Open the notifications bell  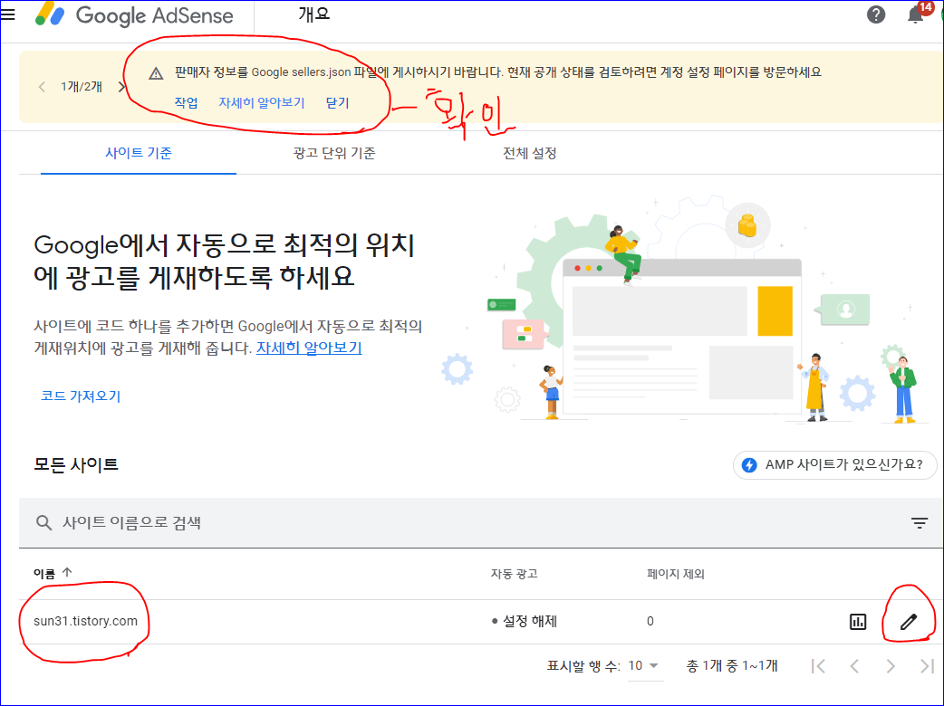(x=916, y=14)
